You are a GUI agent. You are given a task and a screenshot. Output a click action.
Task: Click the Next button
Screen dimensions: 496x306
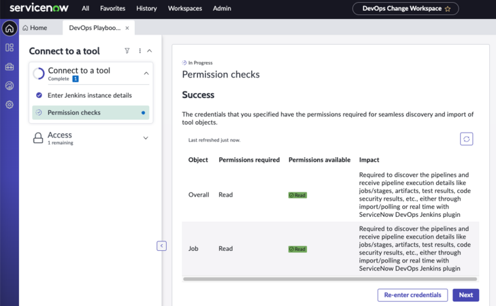465,295
